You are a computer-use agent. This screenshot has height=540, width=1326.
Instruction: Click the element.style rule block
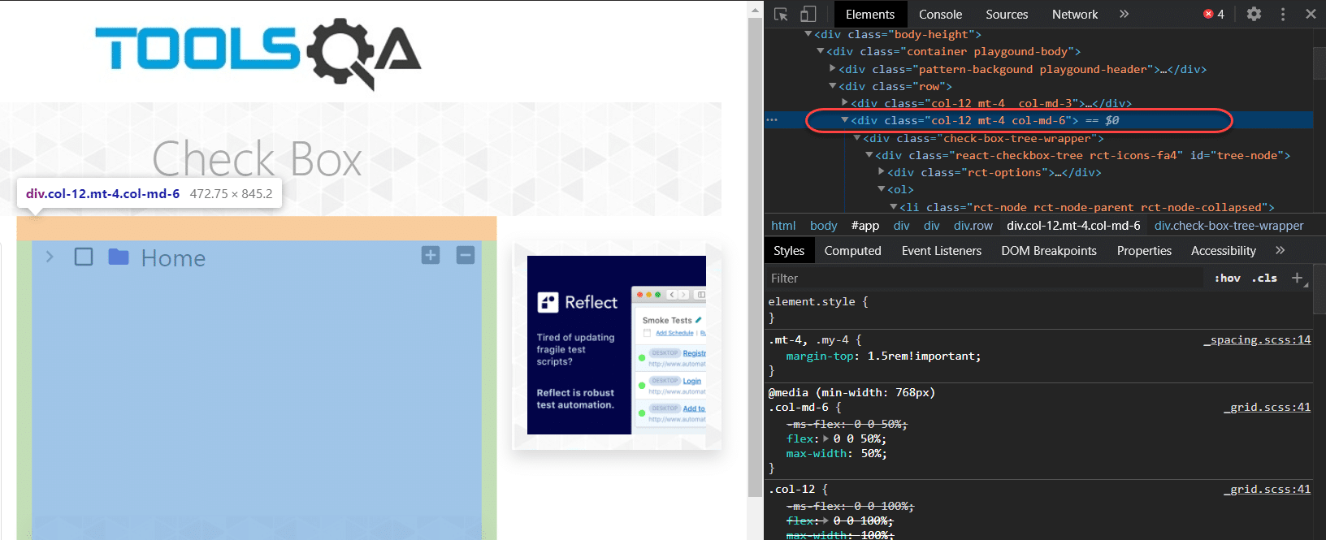click(1038, 309)
